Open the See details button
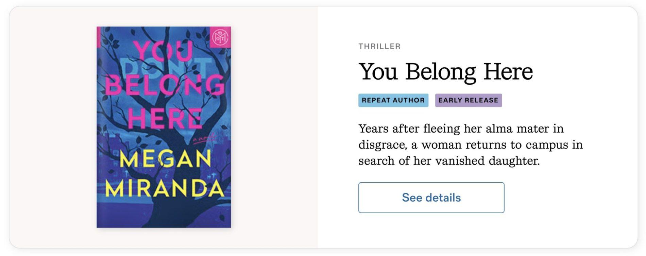The image size is (646, 256). tap(431, 198)
